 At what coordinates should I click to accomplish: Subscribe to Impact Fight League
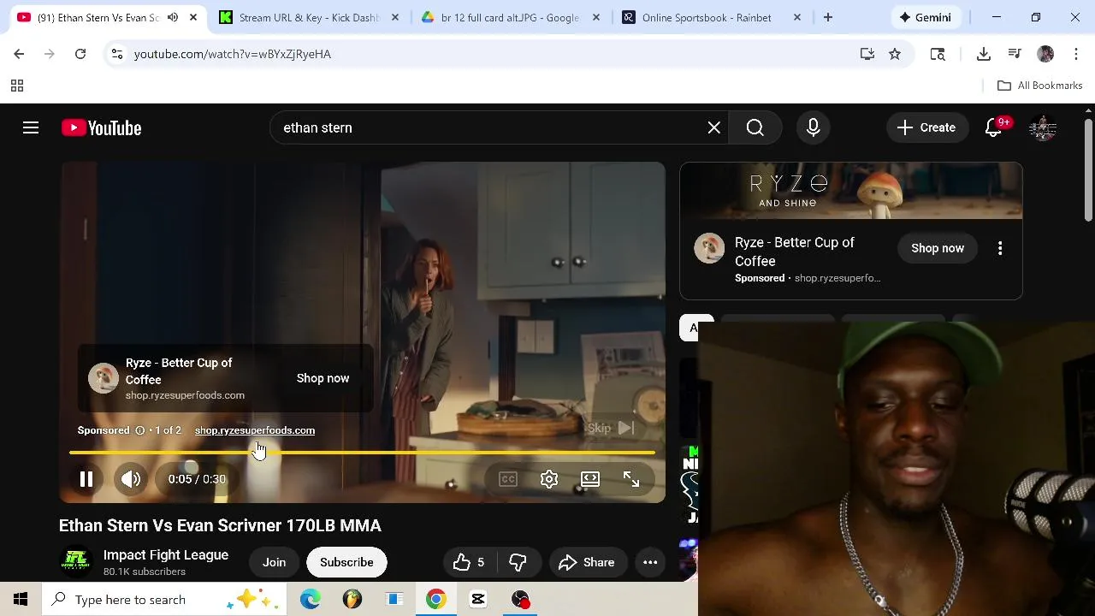click(346, 562)
